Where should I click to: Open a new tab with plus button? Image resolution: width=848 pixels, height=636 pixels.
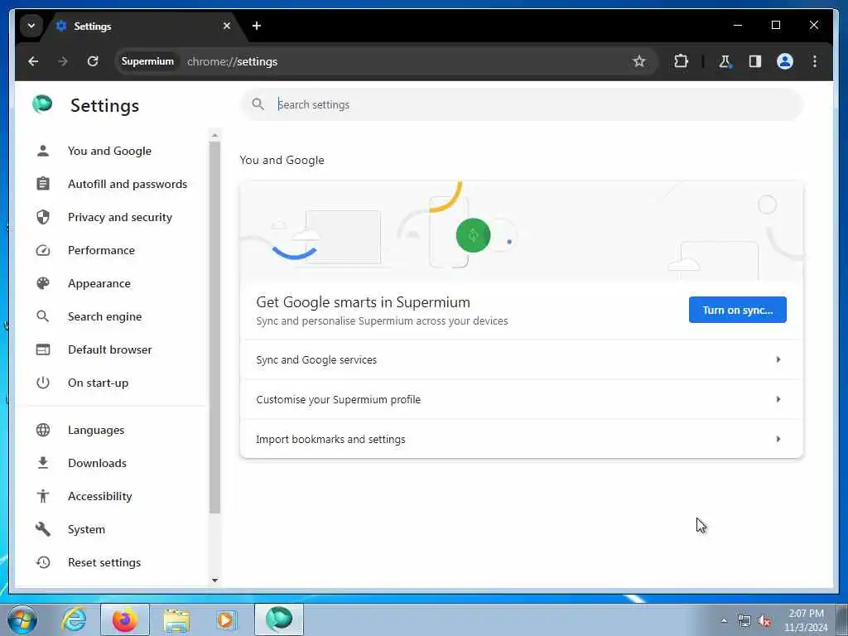(x=257, y=26)
